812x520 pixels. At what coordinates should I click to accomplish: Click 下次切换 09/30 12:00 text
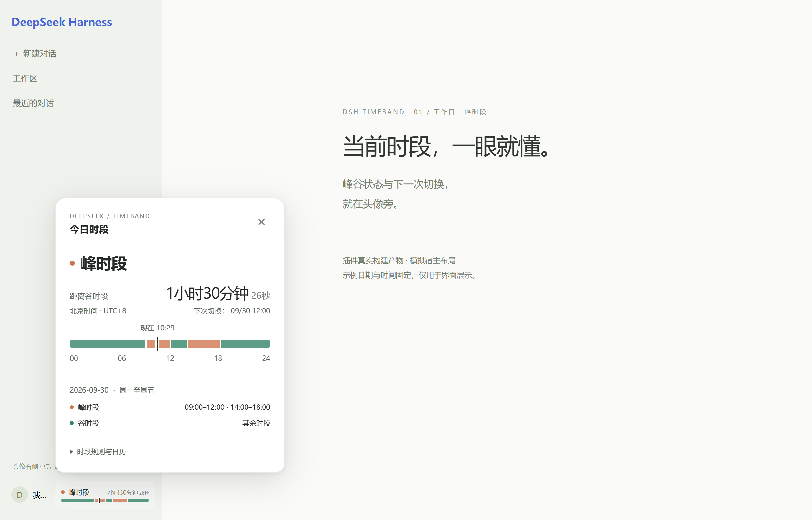tap(232, 311)
